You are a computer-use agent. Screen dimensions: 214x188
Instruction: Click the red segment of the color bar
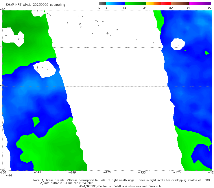coord(166,3)
